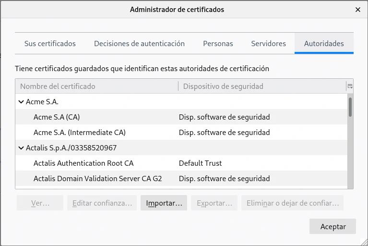This screenshot has width=368, height=246.
Task: Open Decisiones de autenticación tab
Action: [x=139, y=44]
